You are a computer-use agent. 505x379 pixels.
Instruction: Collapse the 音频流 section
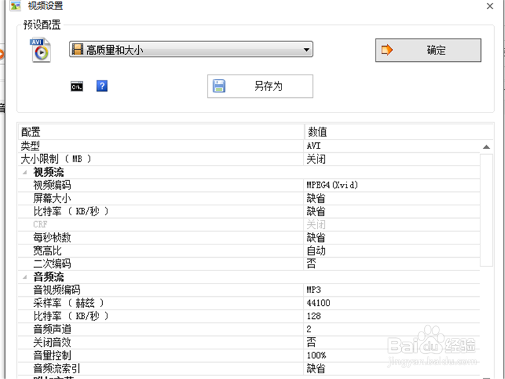[24, 277]
